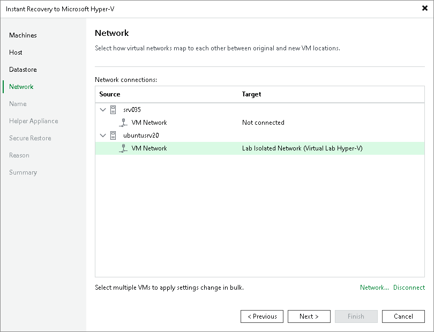Select the srv035 row
The height and width of the screenshot is (332, 434).
click(x=260, y=110)
